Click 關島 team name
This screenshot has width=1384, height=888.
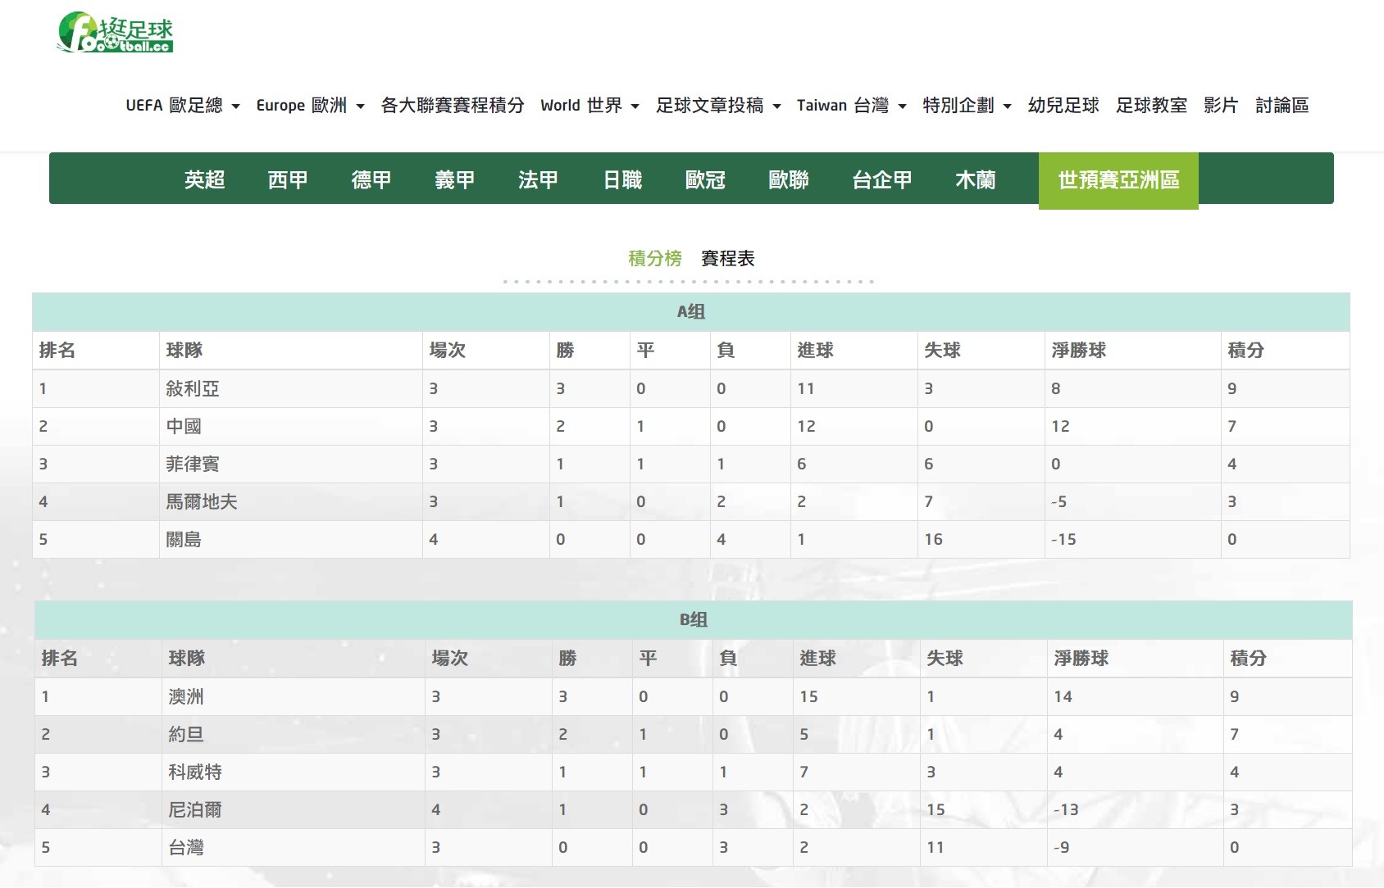[x=184, y=539]
